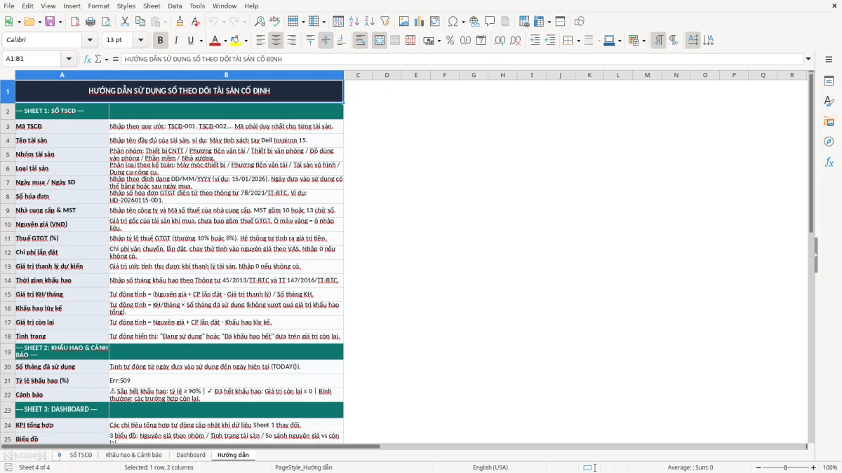Click the Clone Formatting paintbrush
Viewport: 842px width, 473px height.
(180, 22)
